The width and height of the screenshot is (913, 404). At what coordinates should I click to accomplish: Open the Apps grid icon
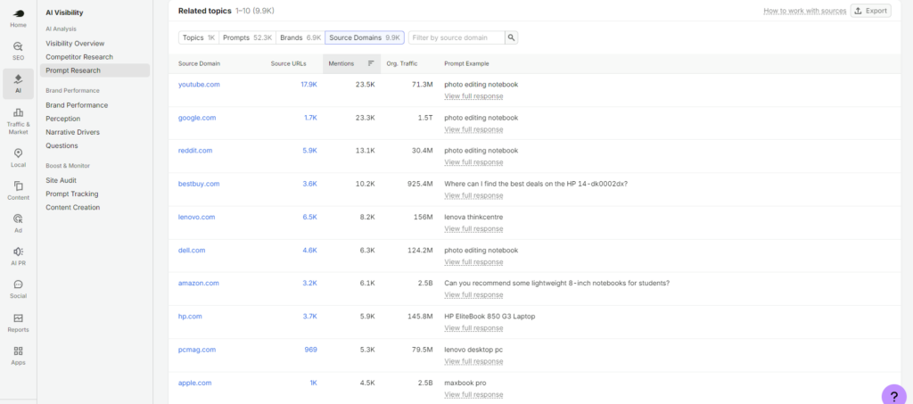coord(18,351)
